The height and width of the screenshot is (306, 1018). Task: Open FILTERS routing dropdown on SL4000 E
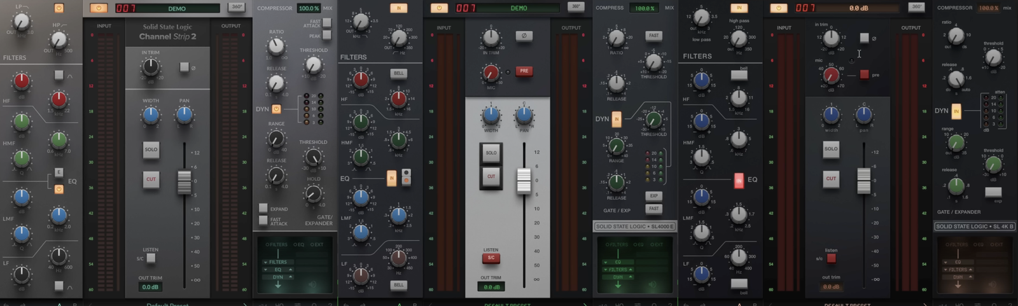[x=618, y=270]
